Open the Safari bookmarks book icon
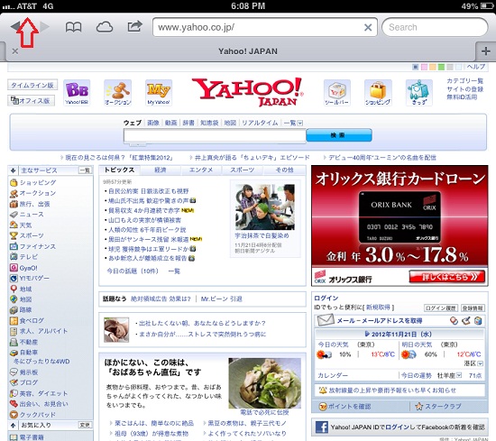 (73, 27)
